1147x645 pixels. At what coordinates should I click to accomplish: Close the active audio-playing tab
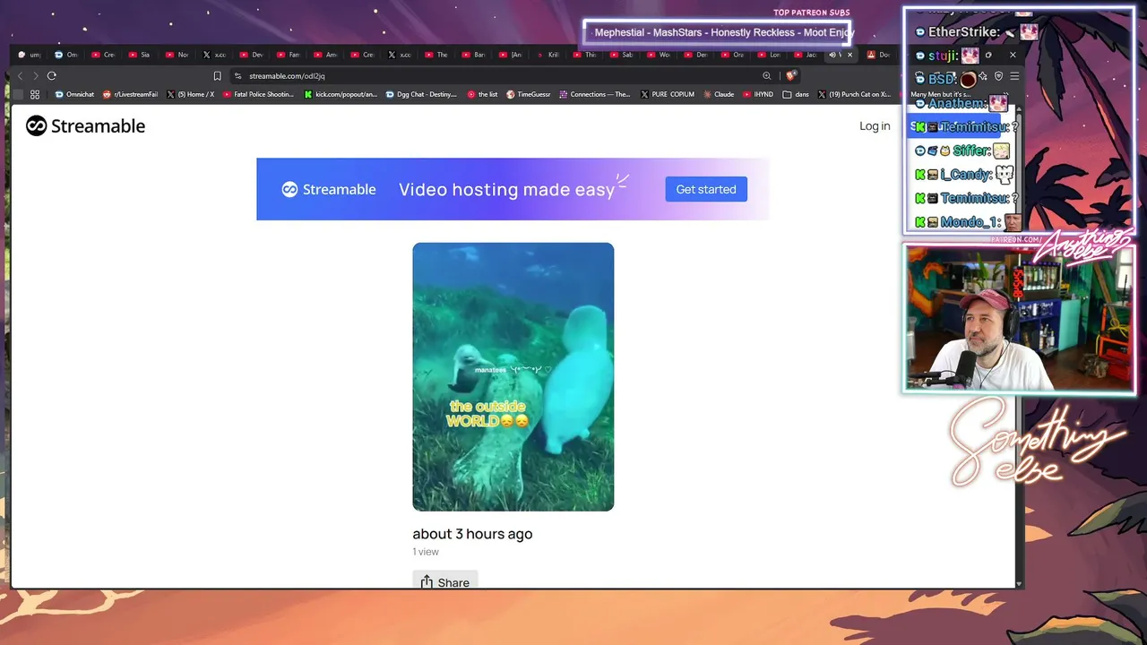[850, 55]
